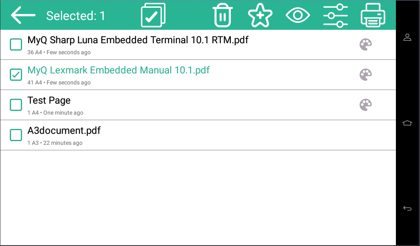Tap the back arrow in header
This screenshot has width=420, height=246.
pyautogui.click(x=23, y=15)
